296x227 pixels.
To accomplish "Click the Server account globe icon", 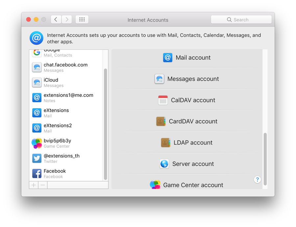I will coord(164,164).
